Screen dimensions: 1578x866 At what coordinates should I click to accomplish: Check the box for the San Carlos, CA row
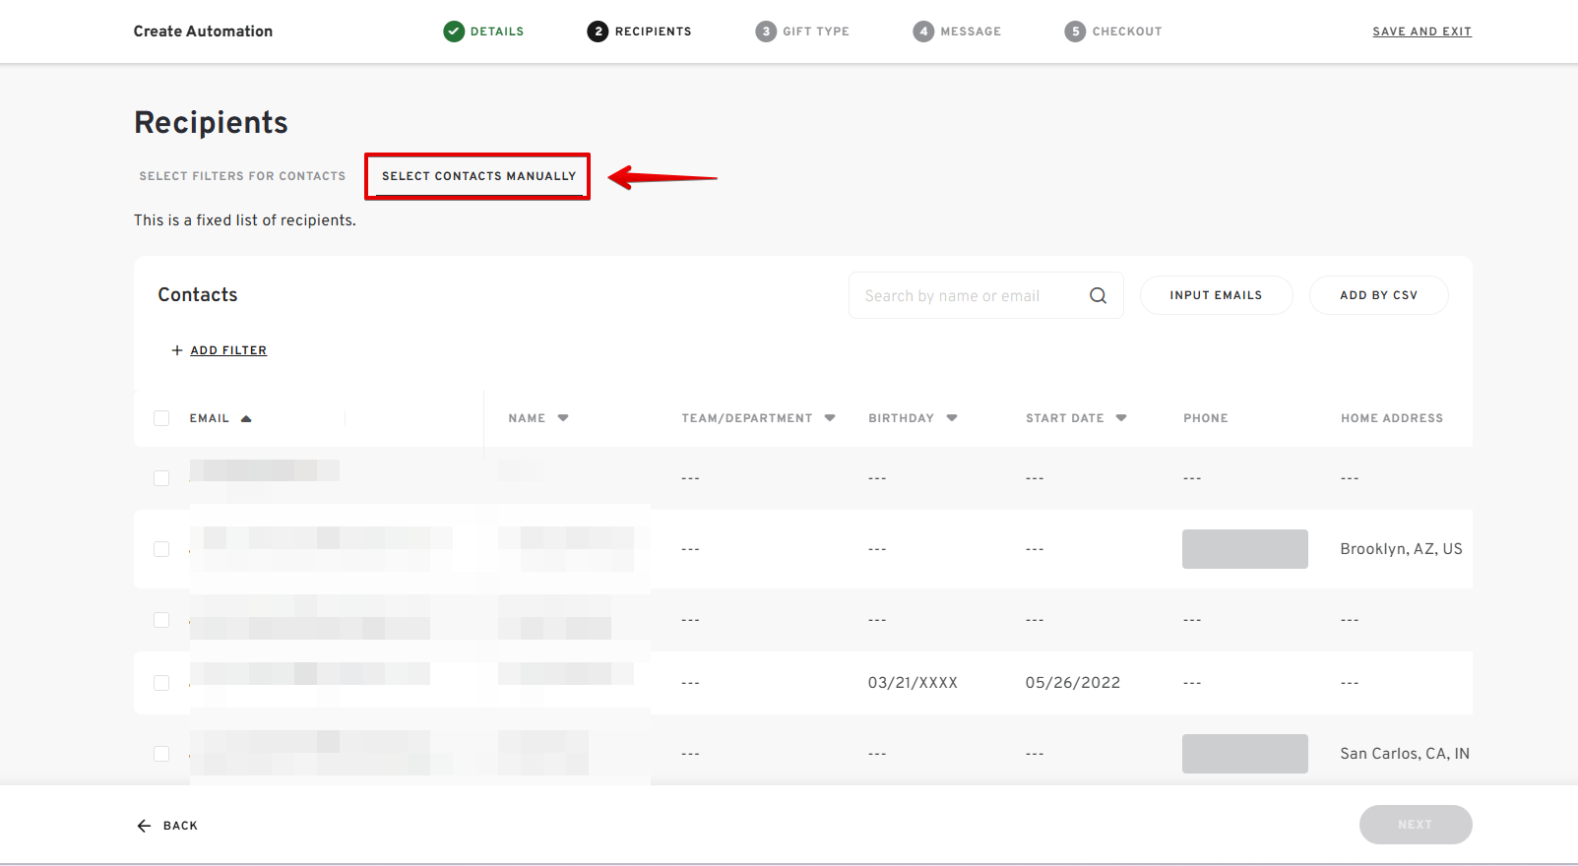pos(161,754)
